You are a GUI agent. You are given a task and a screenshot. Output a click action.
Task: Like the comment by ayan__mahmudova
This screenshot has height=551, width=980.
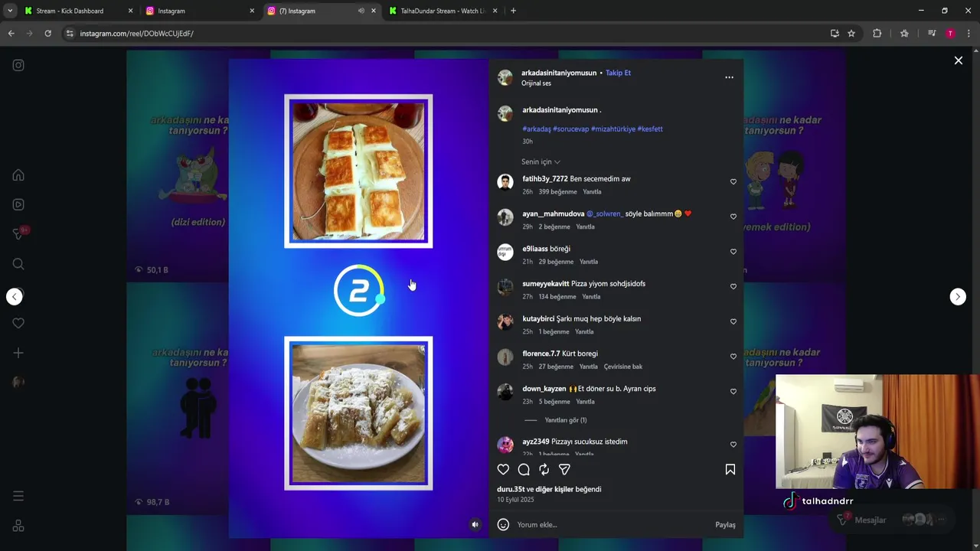coord(733,217)
